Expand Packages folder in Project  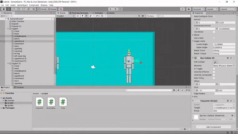[1, 108]
